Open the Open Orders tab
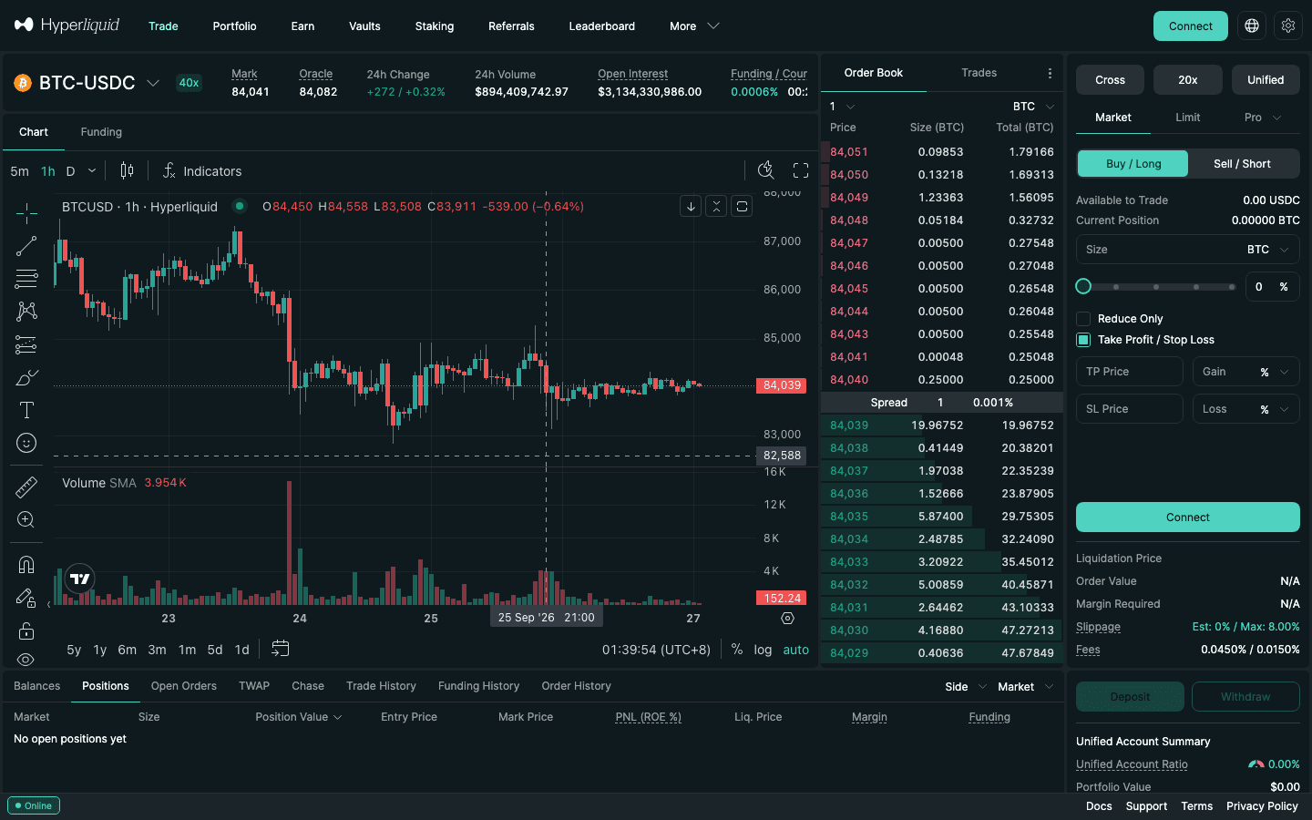 click(184, 686)
